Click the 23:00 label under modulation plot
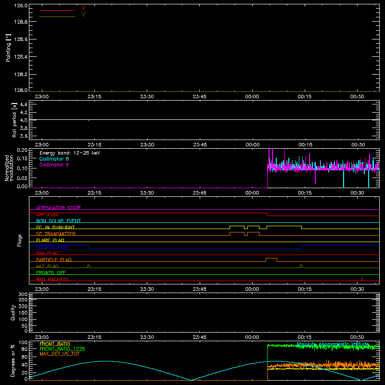The image size is (385, 385). pyautogui.click(x=42, y=193)
